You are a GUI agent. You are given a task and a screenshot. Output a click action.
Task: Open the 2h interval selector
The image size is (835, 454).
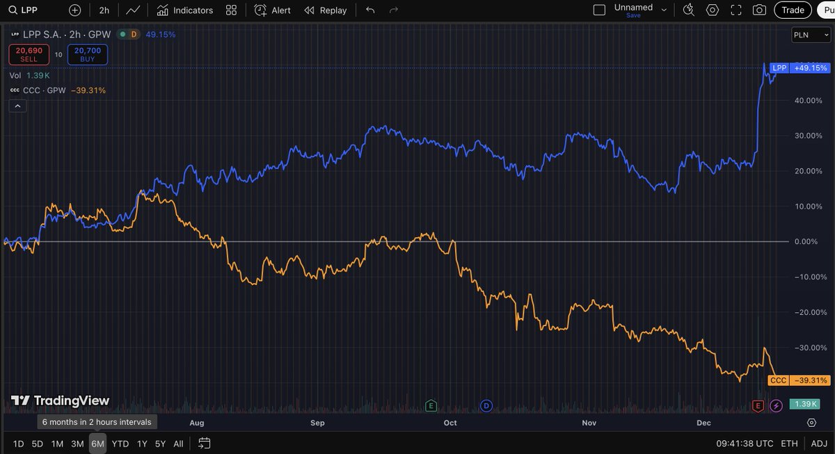tap(104, 10)
